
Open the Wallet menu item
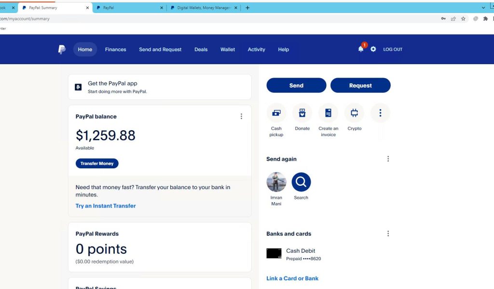point(228,49)
